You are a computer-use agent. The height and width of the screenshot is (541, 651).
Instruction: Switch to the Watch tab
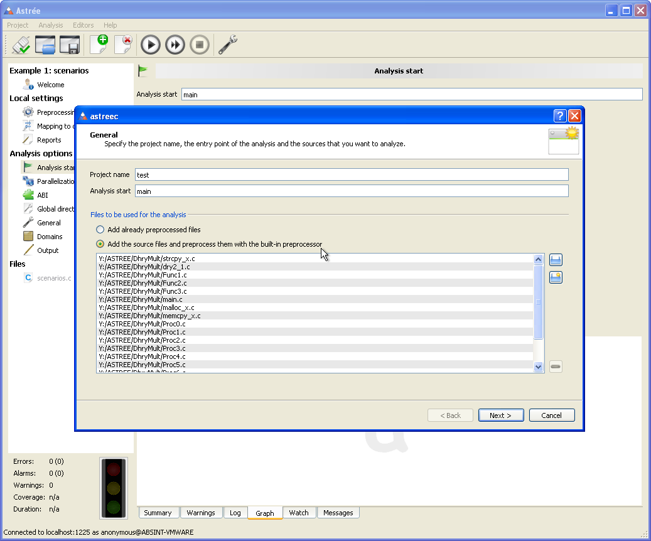point(299,513)
